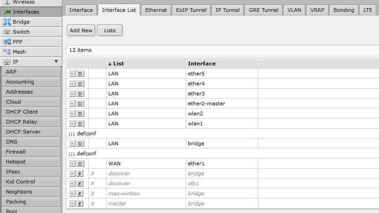Open the Interfaces menu item
Screen dimensions: 379x213
click(x=31, y=12)
